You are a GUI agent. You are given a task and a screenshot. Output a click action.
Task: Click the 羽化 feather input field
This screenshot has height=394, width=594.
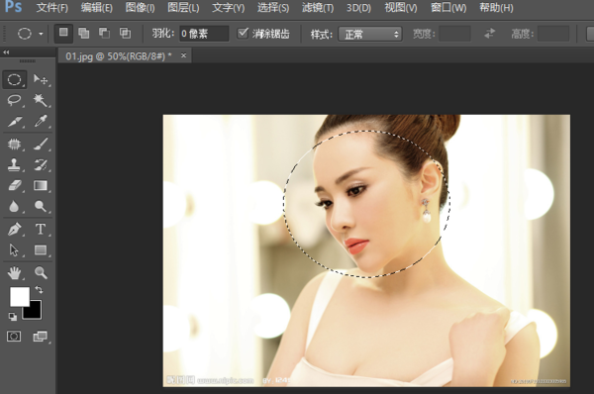204,34
